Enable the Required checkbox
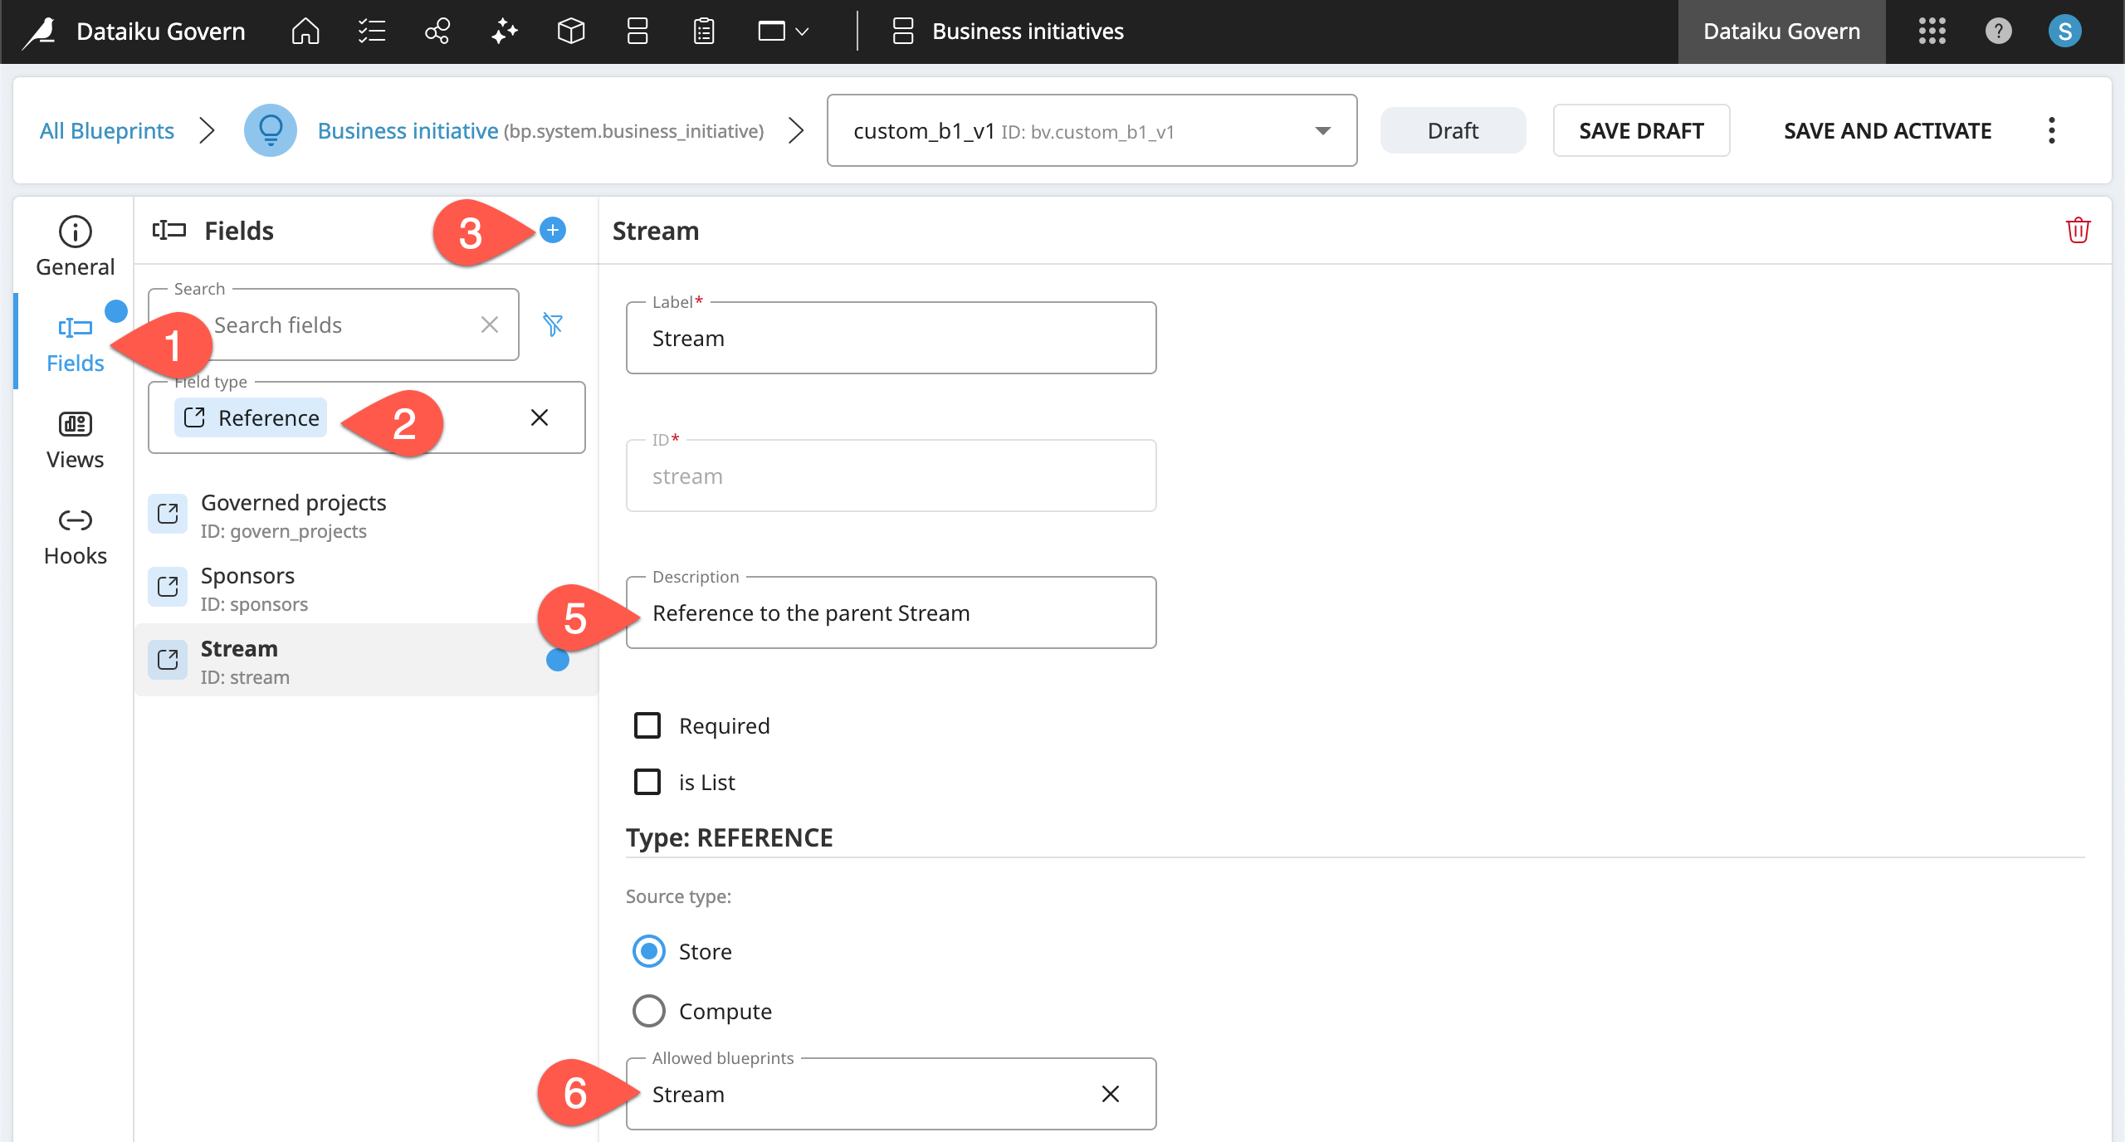 coord(647,725)
